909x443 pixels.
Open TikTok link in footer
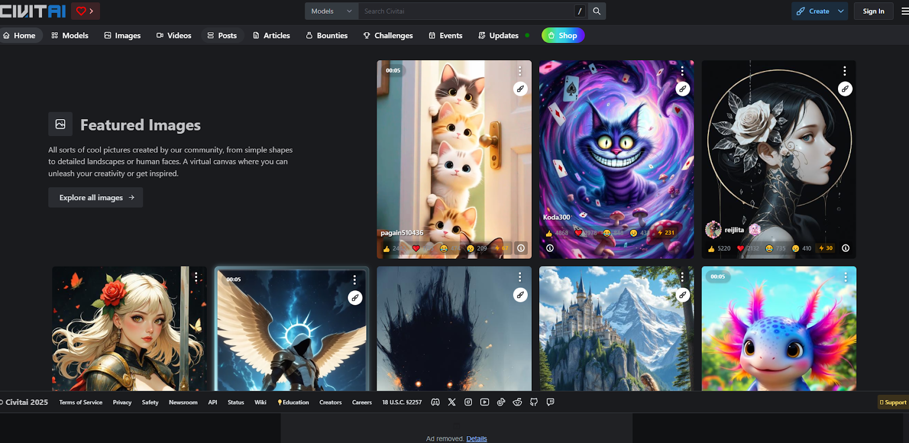501,402
